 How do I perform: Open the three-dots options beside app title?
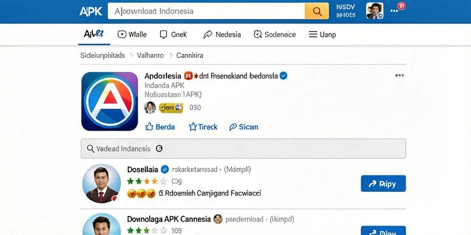click(x=399, y=75)
